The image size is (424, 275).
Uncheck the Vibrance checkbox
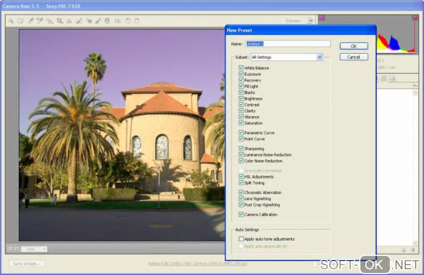pos(241,117)
